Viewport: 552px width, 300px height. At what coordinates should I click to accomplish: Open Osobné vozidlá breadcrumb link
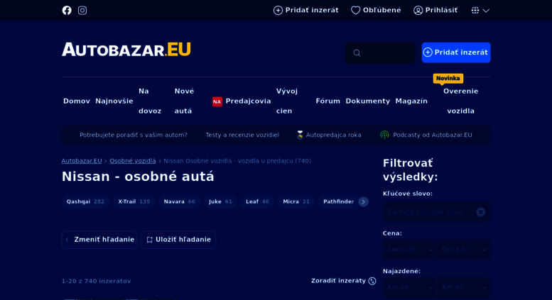coord(133,161)
